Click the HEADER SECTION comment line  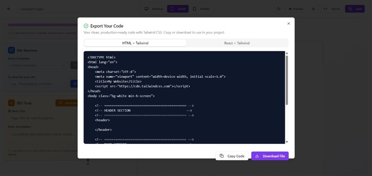pos(143,111)
